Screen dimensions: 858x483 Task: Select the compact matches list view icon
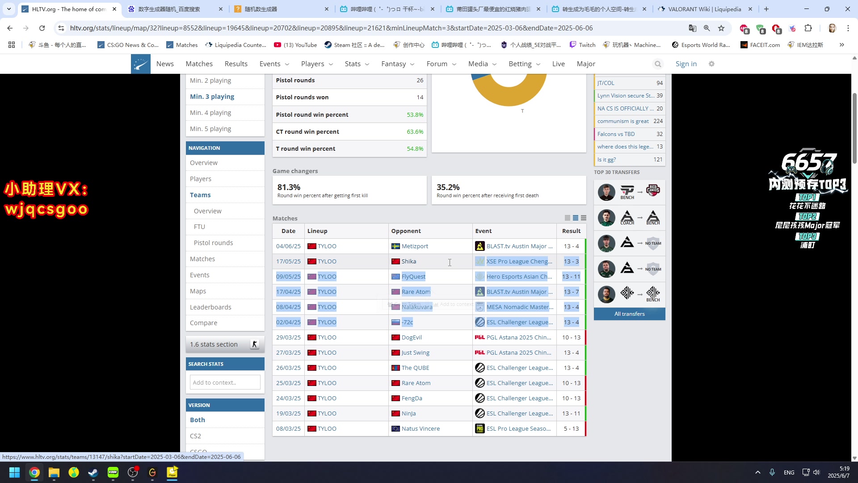pos(568,218)
